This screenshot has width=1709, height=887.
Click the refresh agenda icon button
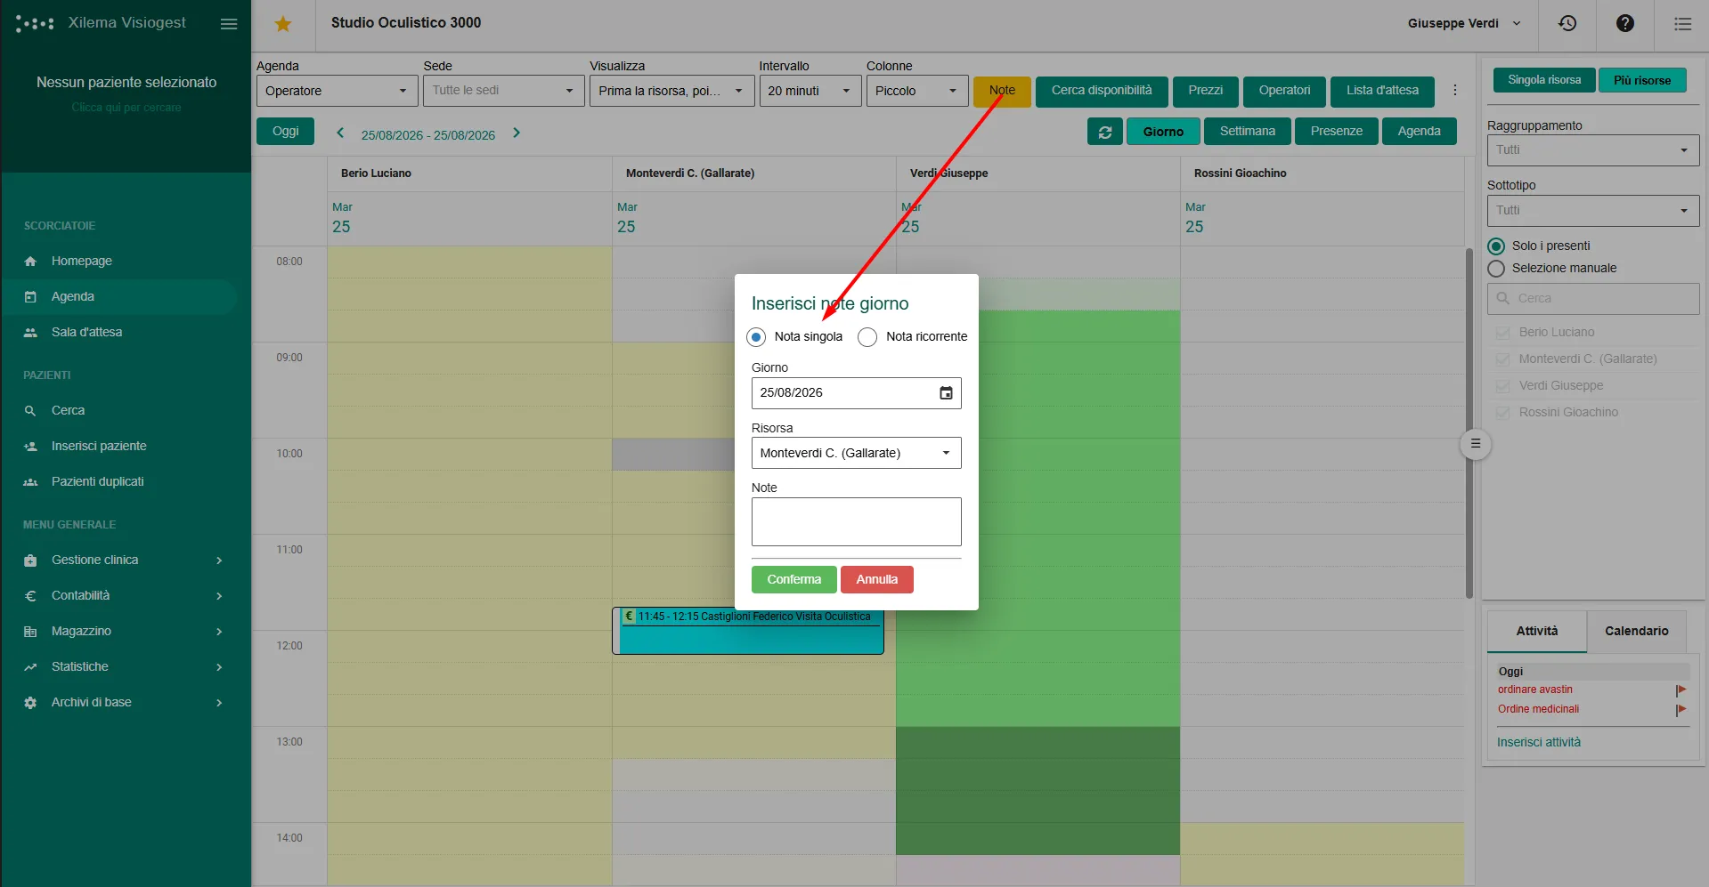(x=1105, y=132)
